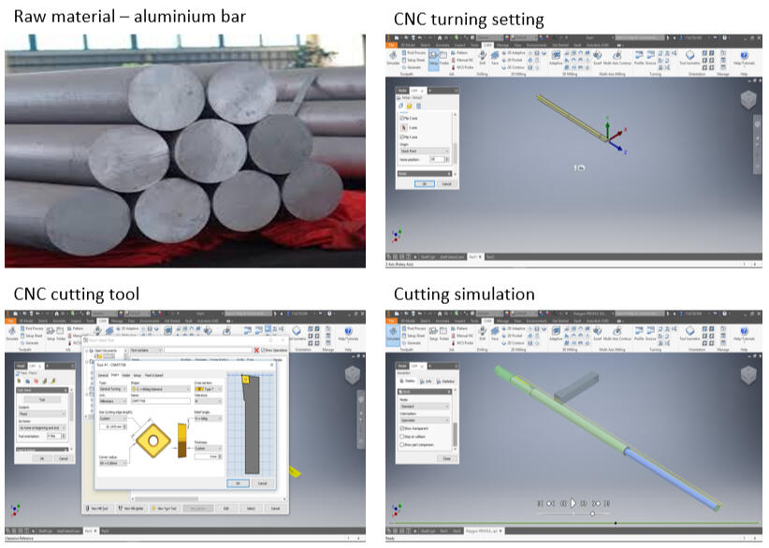Select the 2D Adaptive milling icon

(504, 52)
